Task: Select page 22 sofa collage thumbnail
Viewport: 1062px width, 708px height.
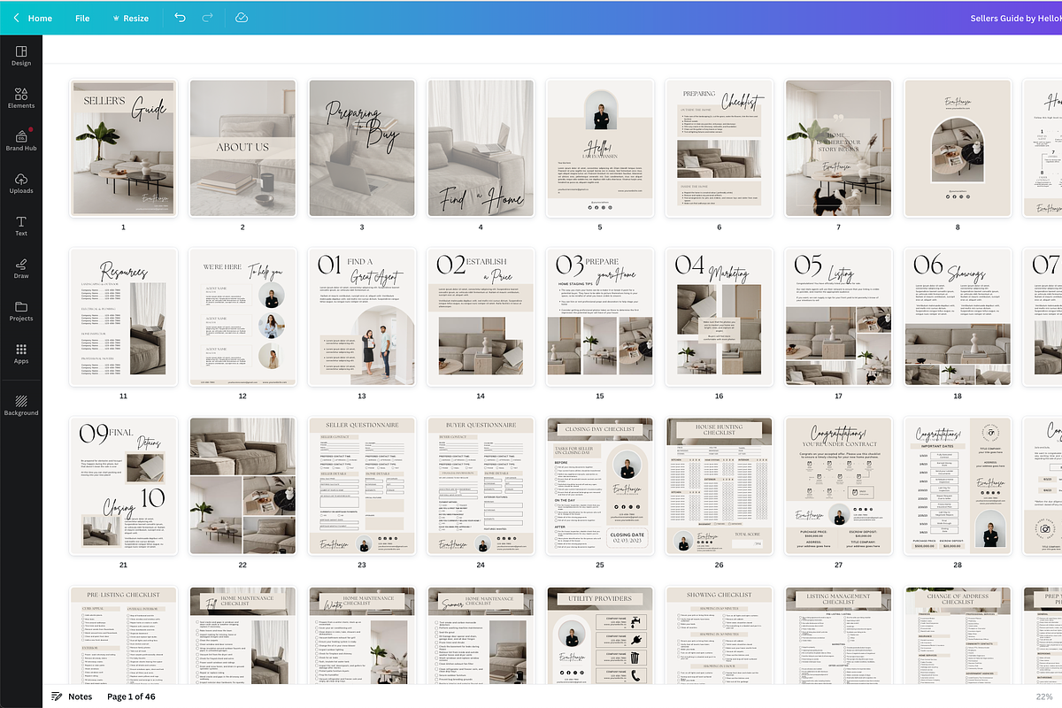Action: pos(242,486)
